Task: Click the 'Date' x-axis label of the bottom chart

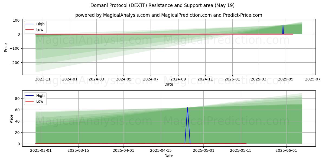Action: coord(169,156)
